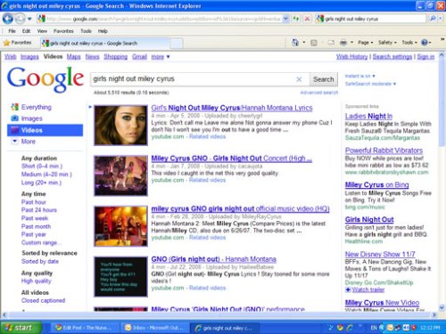Click the red Stop loading icon
446x334 pixels.
click(x=307, y=19)
